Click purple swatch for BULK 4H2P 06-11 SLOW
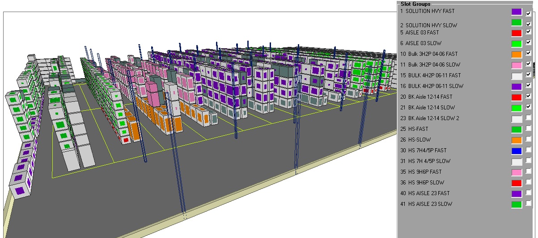This screenshot has height=238, width=538. point(517,87)
